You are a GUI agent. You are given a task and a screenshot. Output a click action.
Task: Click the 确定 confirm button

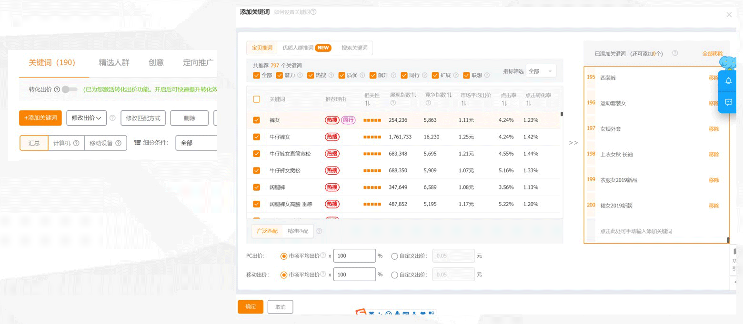[x=251, y=307]
